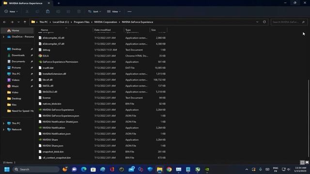Click This PC in address breadcrumb
The width and height of the screenshot is (310, 174).
pos(44,22)
